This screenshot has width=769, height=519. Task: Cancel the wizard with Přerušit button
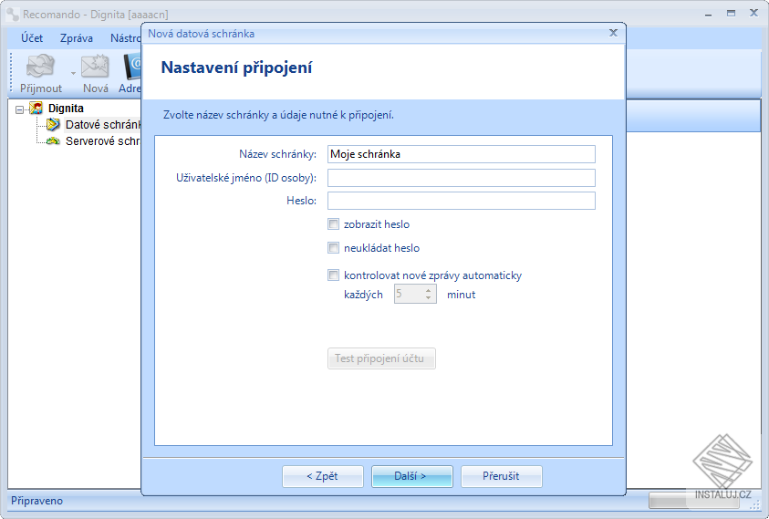coord(501,476)
